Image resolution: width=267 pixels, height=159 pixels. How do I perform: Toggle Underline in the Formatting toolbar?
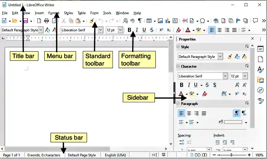click(x=144, y=30)
